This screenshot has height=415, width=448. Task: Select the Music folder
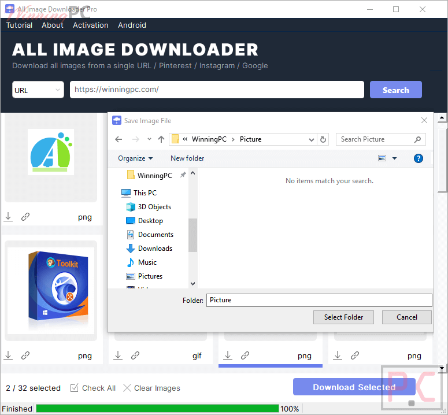[142, 262]
